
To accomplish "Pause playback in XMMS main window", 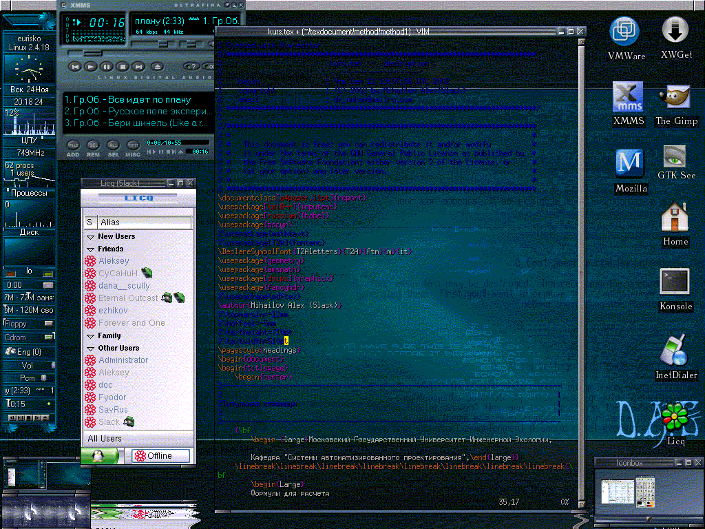I will click(107, 67).
